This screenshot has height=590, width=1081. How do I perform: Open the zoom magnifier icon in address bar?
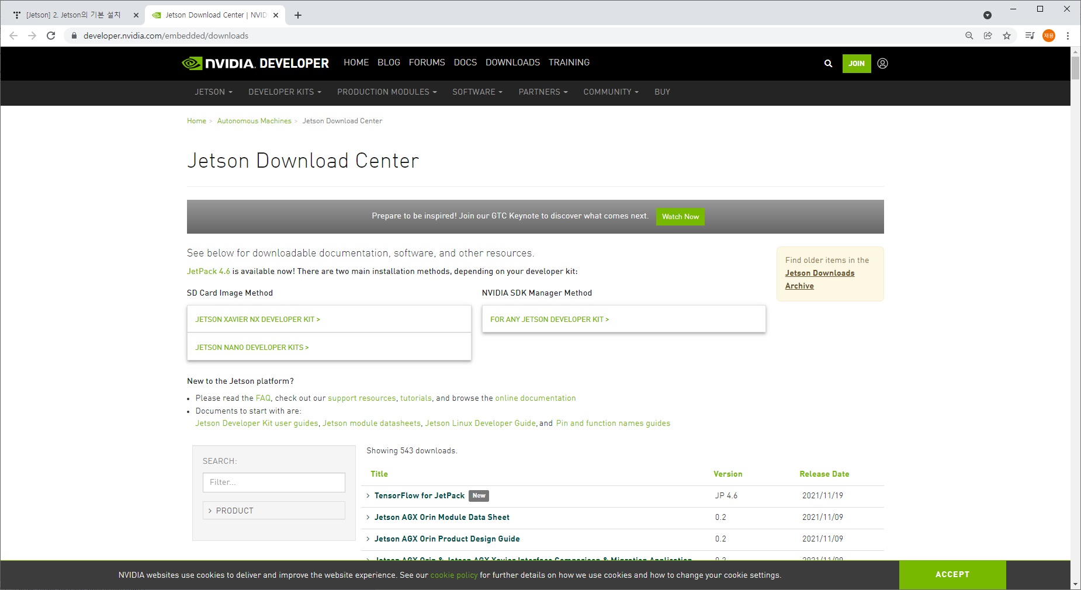click(x=969, y=36)
